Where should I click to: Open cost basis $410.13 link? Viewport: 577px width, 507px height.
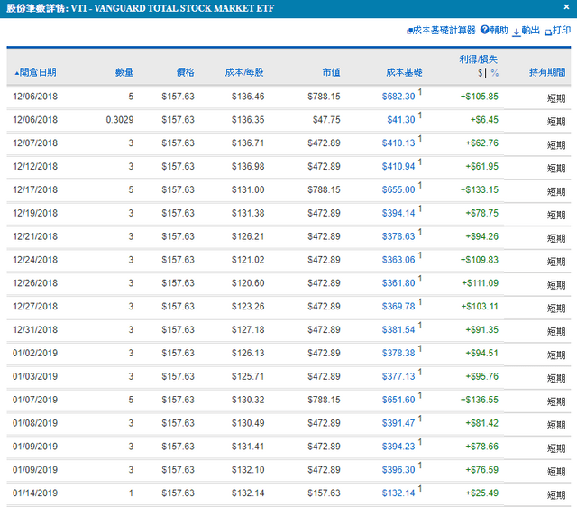click(x=398, y=143)
